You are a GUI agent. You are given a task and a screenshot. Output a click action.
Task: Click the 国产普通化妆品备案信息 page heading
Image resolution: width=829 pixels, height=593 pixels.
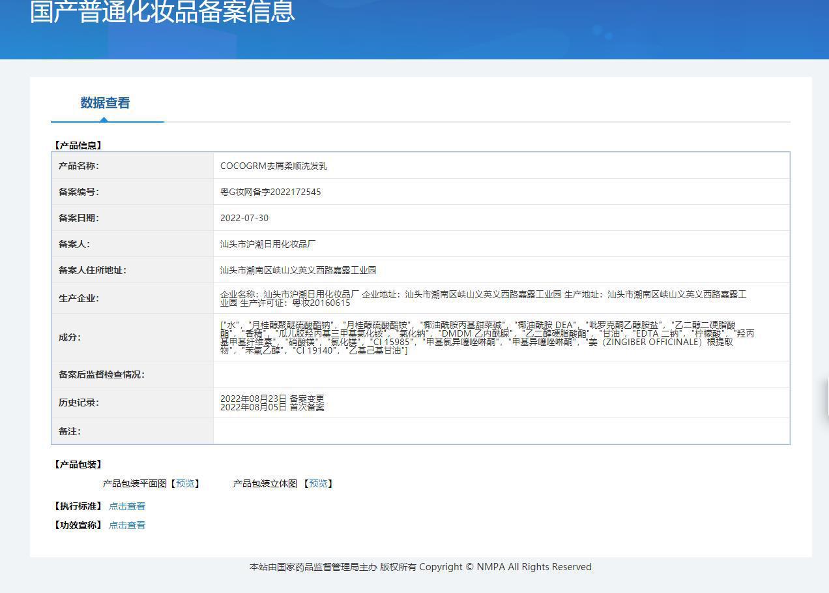coord(162,12)
